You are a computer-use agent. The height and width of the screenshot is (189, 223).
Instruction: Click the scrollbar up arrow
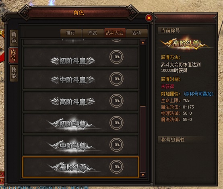tap(143, 43)
